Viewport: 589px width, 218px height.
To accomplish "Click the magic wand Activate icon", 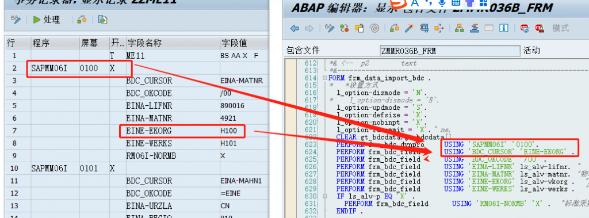I will (x=409, y=28).
